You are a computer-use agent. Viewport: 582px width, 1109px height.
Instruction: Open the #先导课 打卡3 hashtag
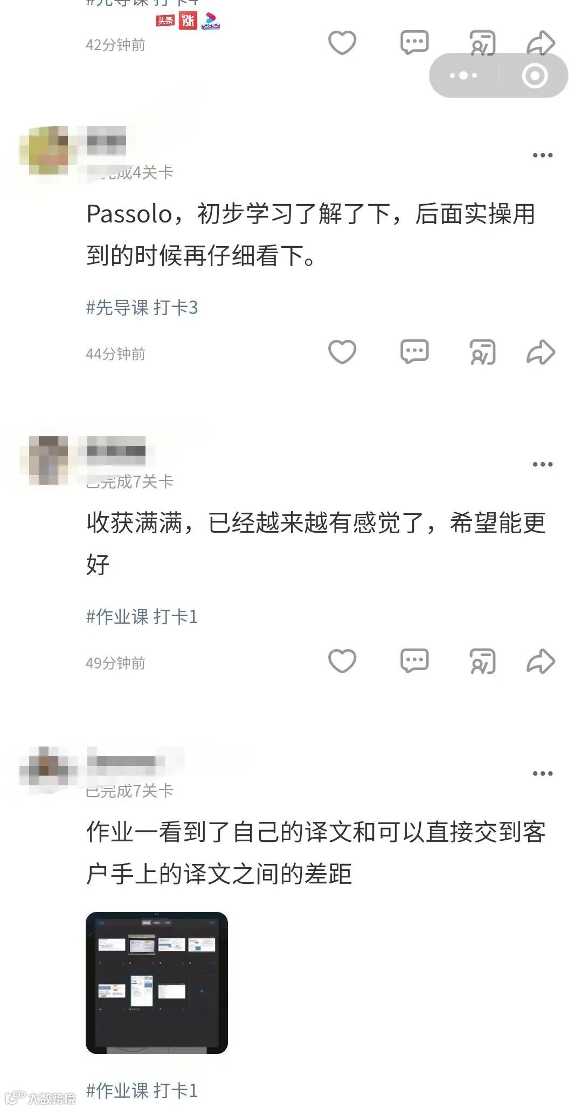coord(142,308)
